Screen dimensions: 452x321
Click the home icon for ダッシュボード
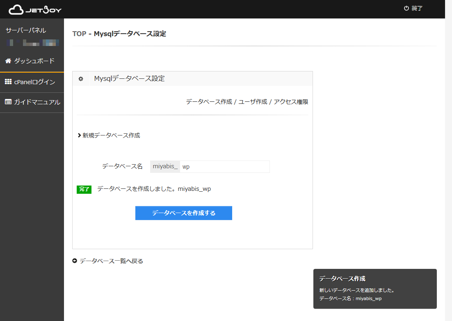click(x=8, y=61)
